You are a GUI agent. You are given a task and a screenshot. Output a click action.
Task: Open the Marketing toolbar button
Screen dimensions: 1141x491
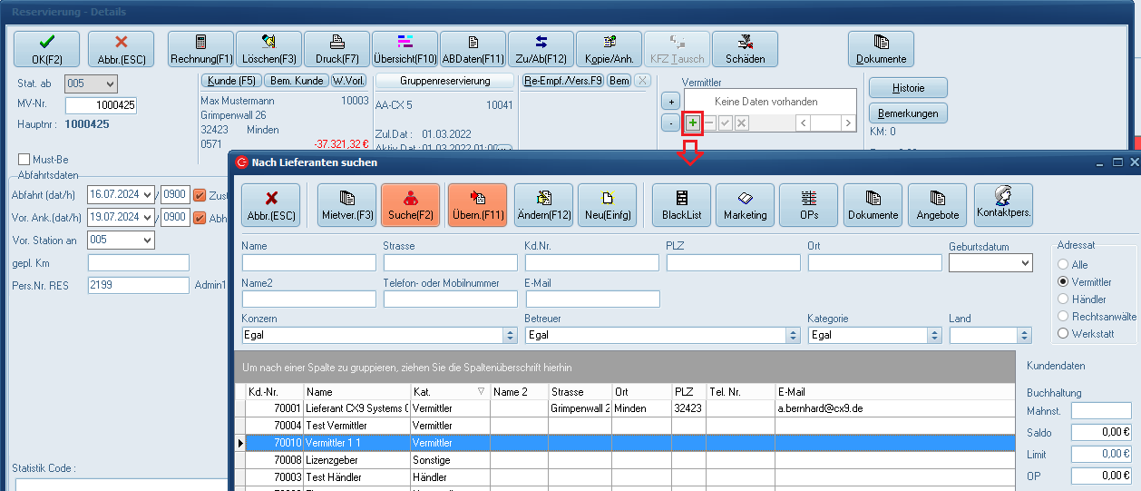pos(745,205)
